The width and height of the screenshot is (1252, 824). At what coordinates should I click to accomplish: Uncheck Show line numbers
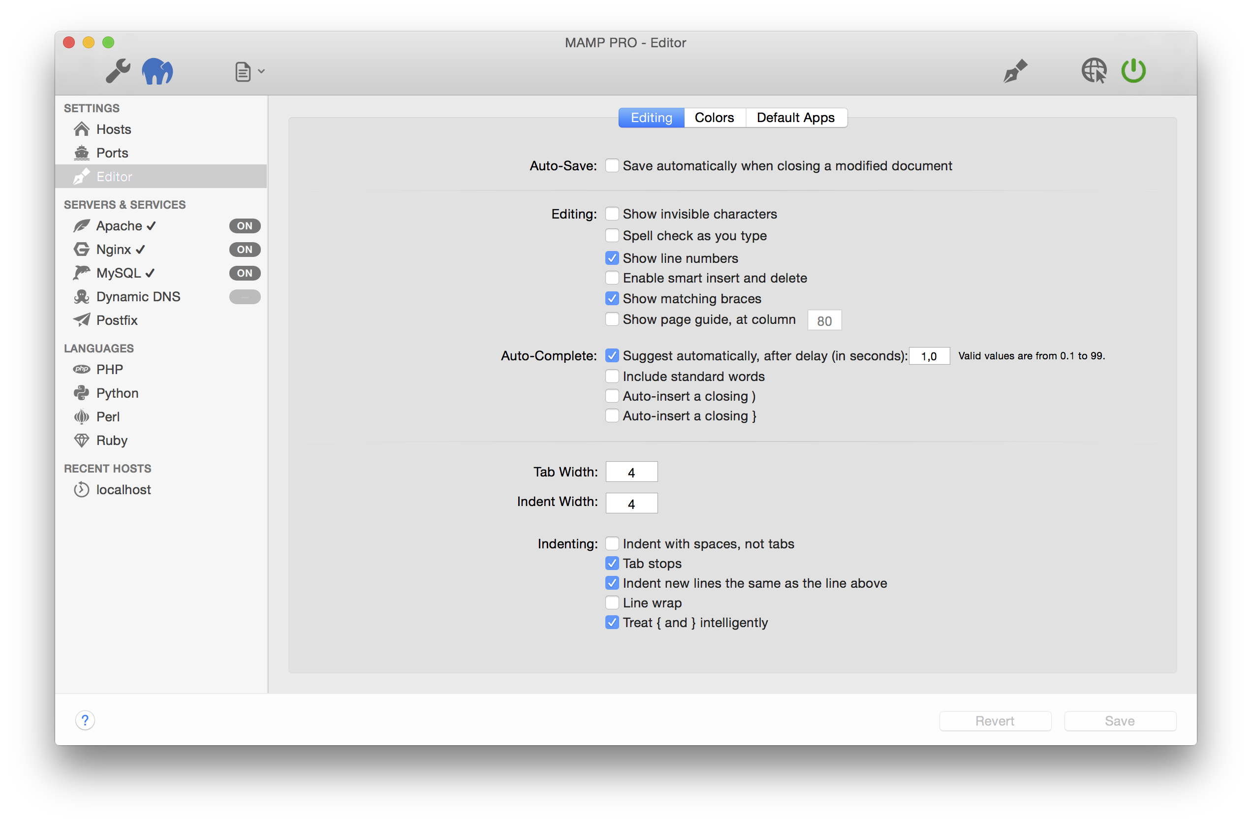point(612,258)
